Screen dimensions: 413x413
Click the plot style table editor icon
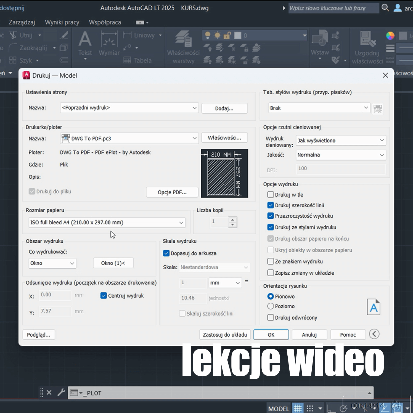coord(377,108)
